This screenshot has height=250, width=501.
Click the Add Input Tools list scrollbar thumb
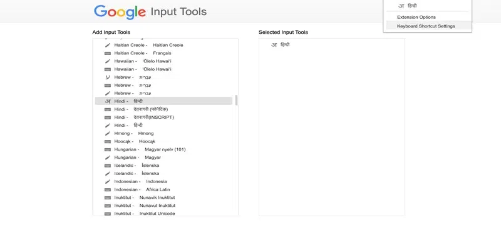tap(237, 100)
